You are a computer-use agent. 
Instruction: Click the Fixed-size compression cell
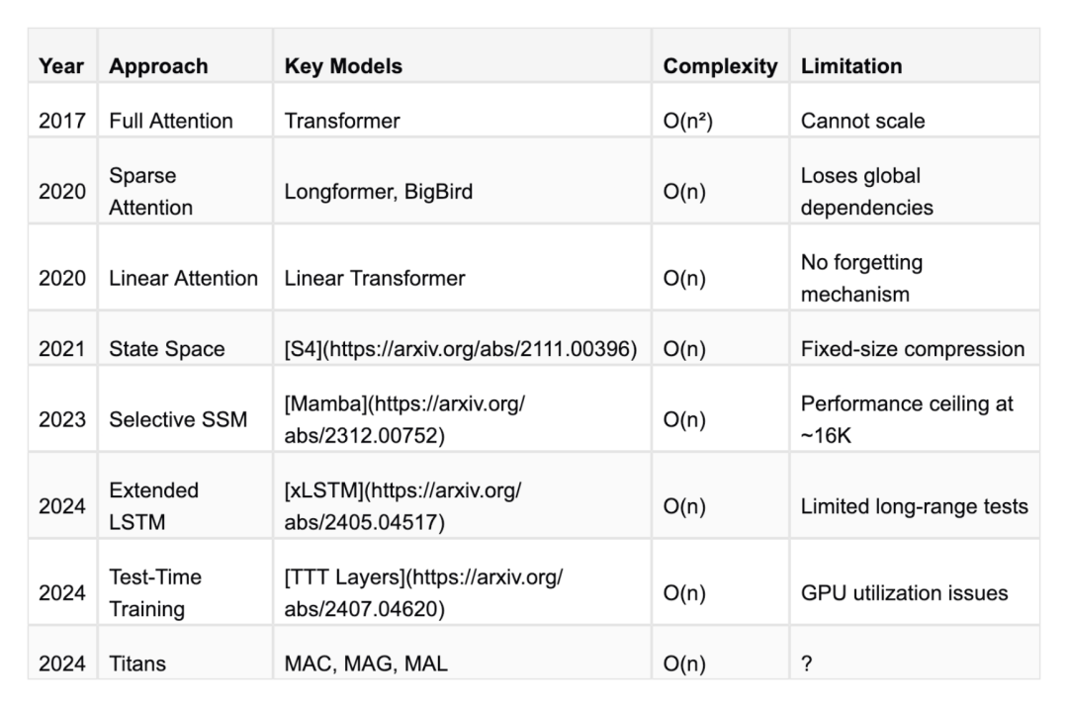tap(912, 349)
